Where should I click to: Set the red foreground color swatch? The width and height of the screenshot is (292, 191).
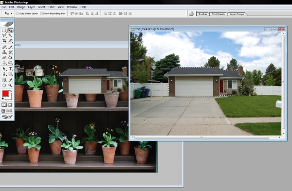(5, 93)
